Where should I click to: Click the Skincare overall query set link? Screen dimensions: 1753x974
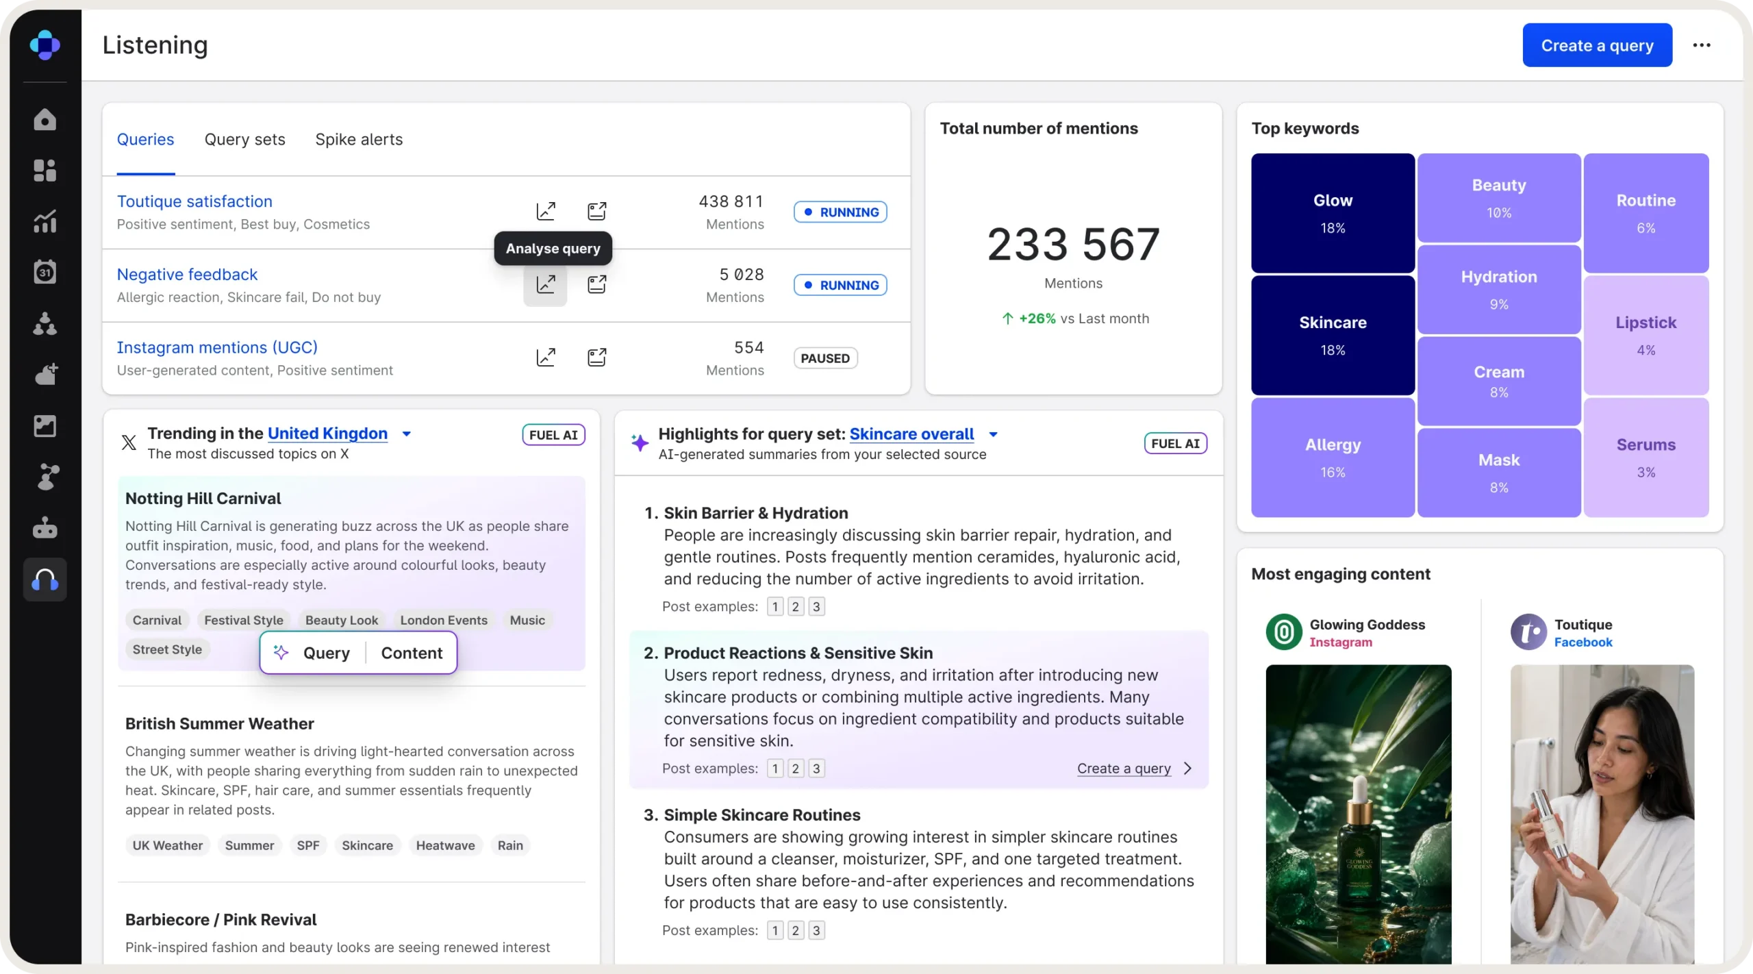(911, 434)
